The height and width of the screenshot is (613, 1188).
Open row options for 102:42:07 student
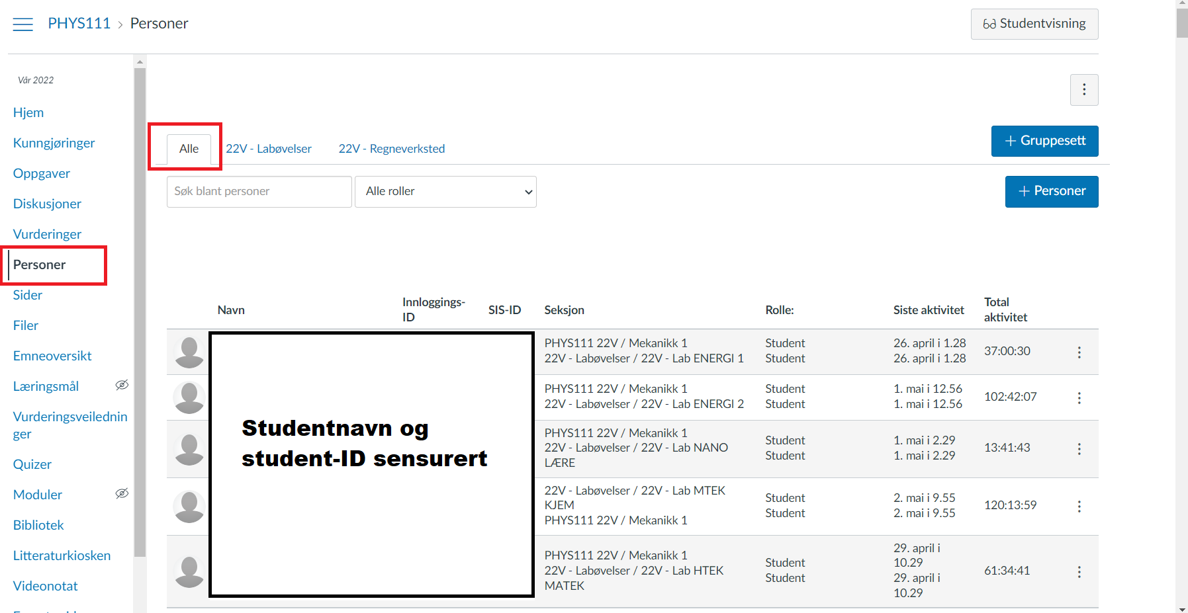[x=1079, y=398]
